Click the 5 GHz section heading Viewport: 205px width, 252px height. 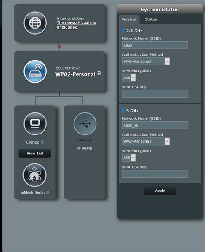pyautogui.click(x=132, y=111)
